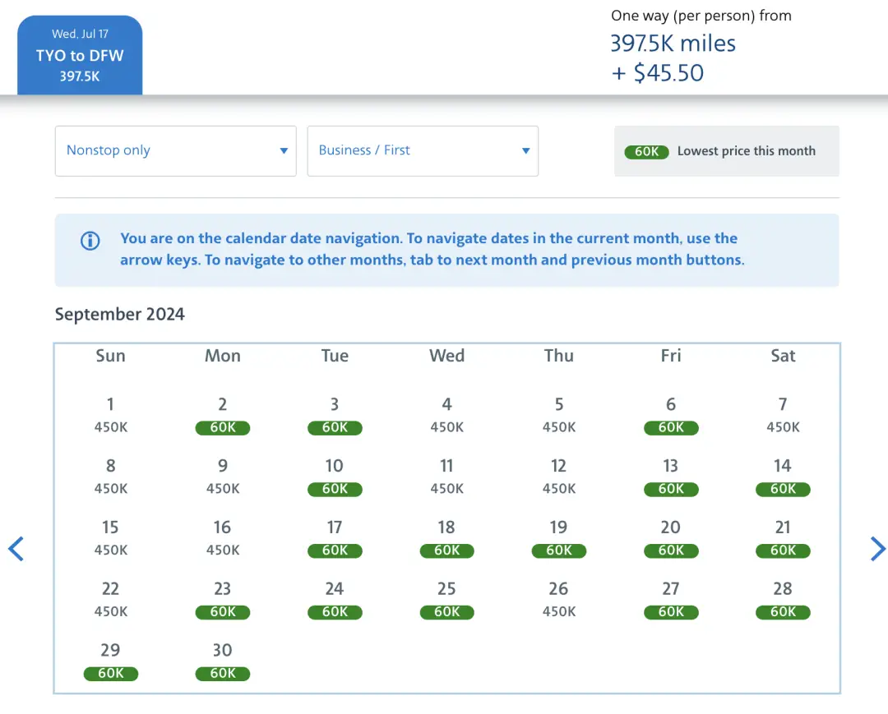Select September 21 with 60K fare
888x714 pixels.
coord(783,538)
